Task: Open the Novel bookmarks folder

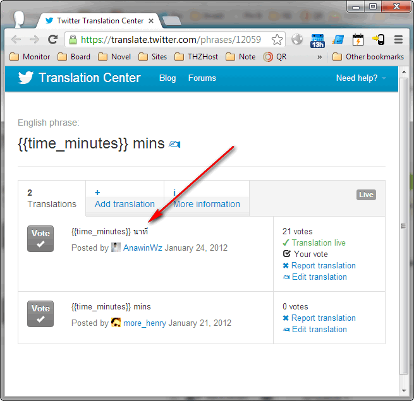Action: click(x=114, y=57)
